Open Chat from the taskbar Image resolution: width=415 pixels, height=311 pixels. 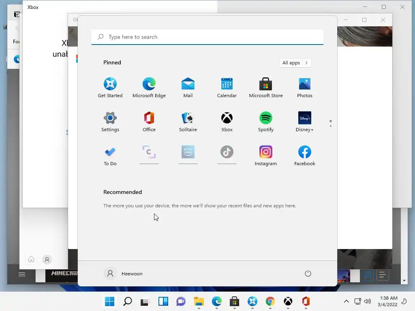[181, 301]
